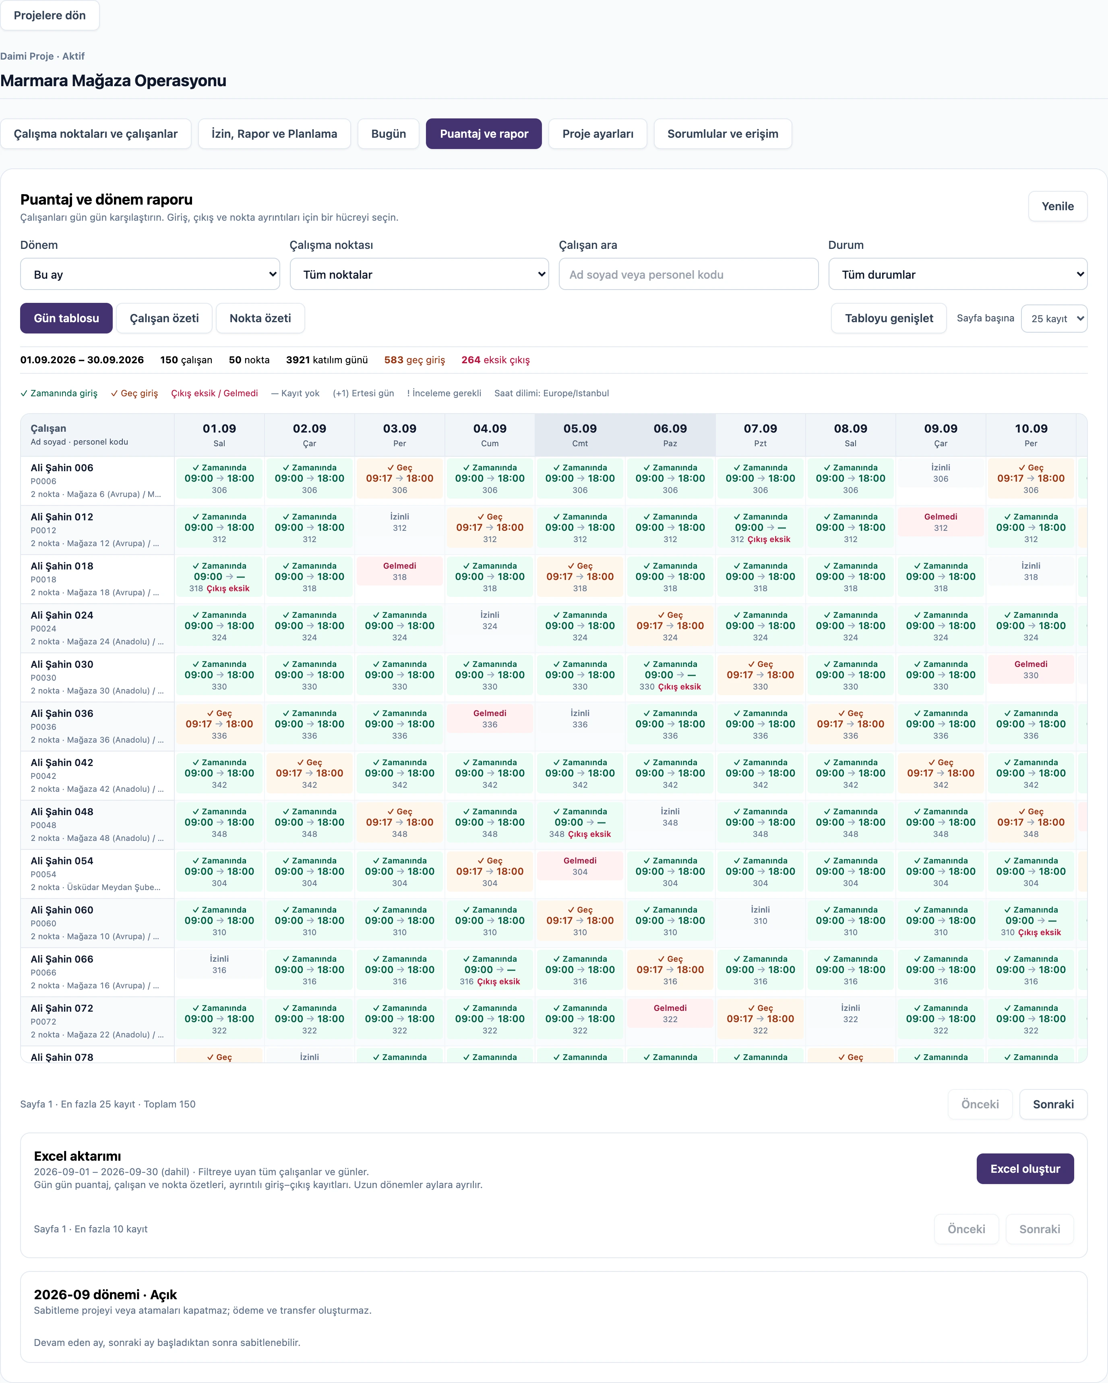Open the Bugün tab

389,133
